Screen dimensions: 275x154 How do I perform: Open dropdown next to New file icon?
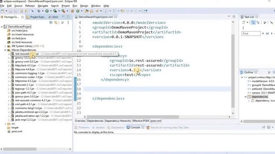pyautogui.click(x=6, y=11)
